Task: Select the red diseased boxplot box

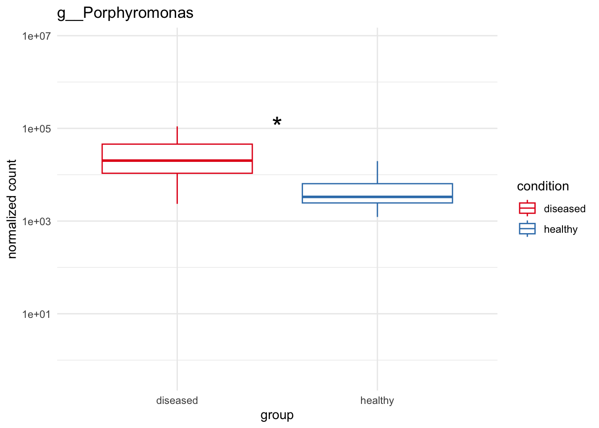Action: click(x=177, y=152)
